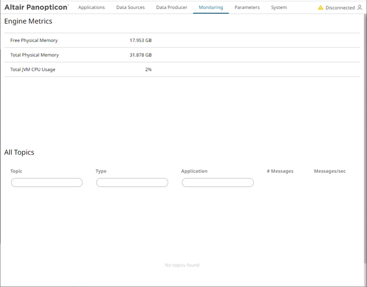The image size is (367, 287).
Task: Sort by the Type column header
Action: [101, 171]
